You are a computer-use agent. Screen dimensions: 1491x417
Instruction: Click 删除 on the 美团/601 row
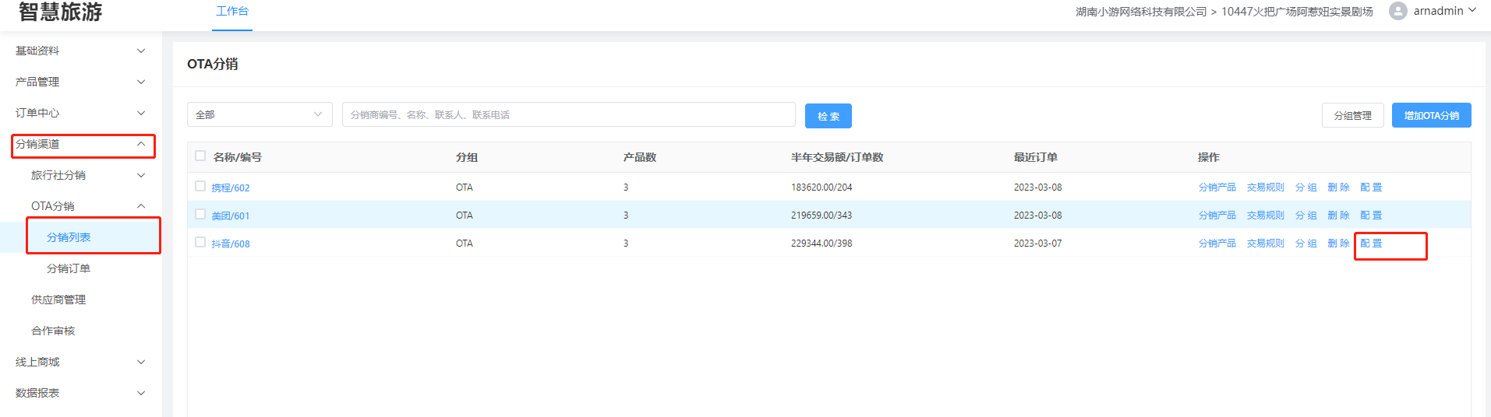1338,216
